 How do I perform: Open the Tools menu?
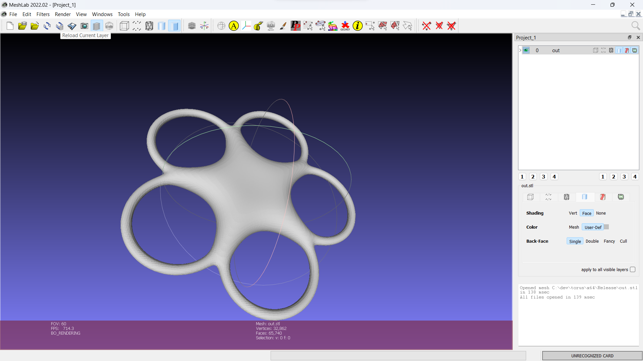coord(124,14)
